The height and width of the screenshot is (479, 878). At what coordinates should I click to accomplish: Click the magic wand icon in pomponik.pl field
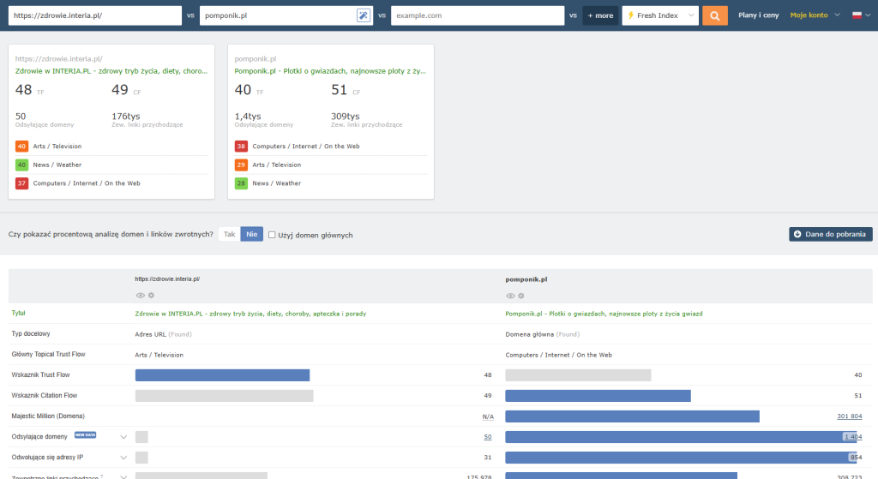click(x=364, y=15)
